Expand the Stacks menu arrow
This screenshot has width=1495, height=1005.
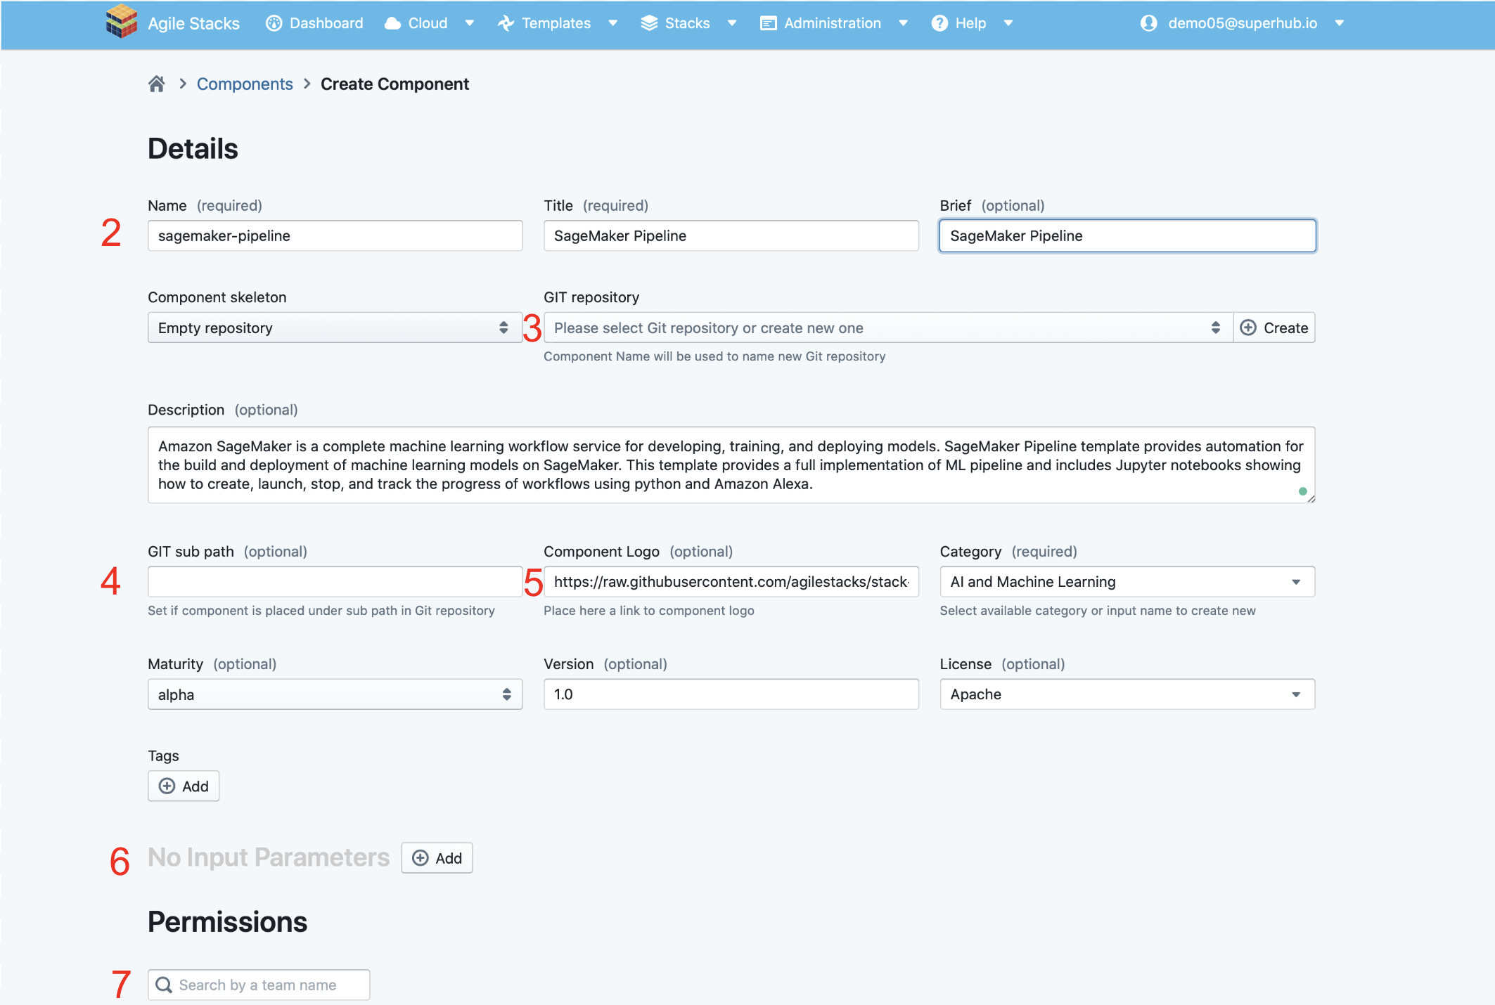point(732,23)
